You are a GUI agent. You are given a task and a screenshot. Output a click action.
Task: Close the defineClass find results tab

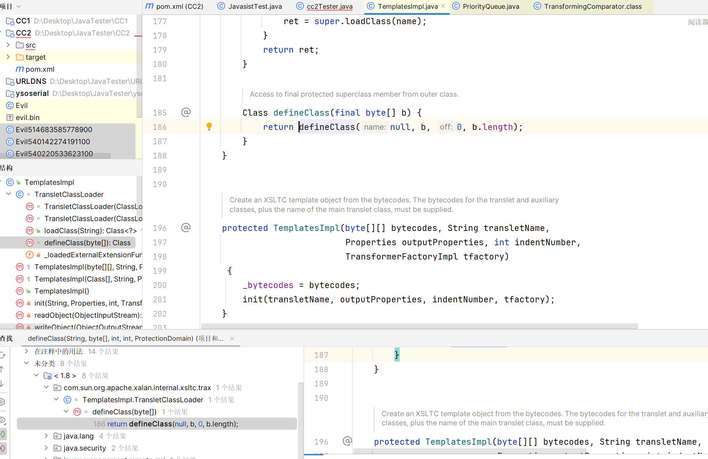point(232,339)
